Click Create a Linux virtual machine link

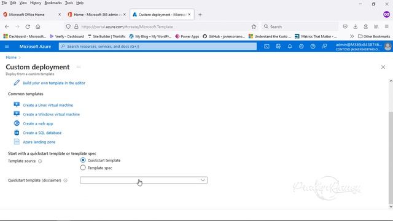pyautogui.click(x=48, y=105)
